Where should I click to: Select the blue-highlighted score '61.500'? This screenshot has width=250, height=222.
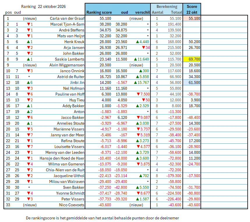coord(192,82)
